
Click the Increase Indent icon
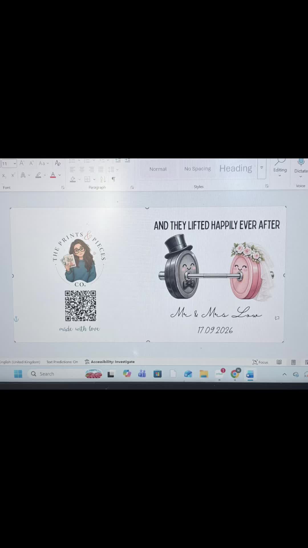point(127,160)
